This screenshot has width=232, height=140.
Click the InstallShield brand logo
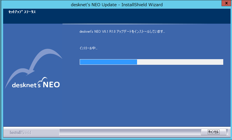pos(20,132)
